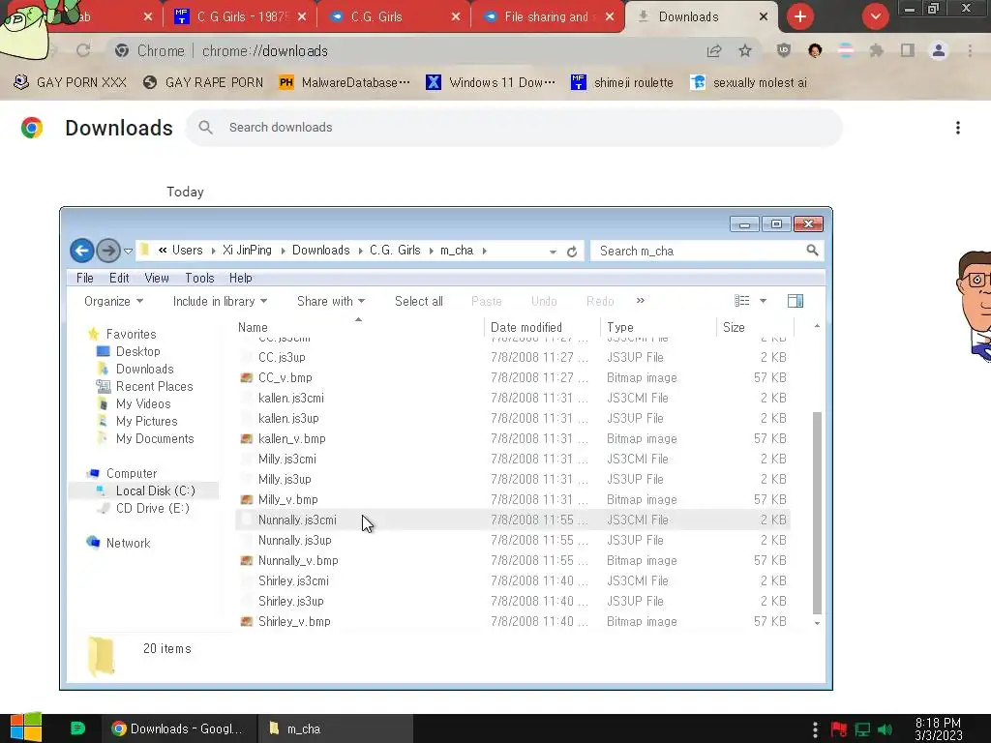Click the red flag tray icon
Screen dimensions: 991x743
coord(839,729)
